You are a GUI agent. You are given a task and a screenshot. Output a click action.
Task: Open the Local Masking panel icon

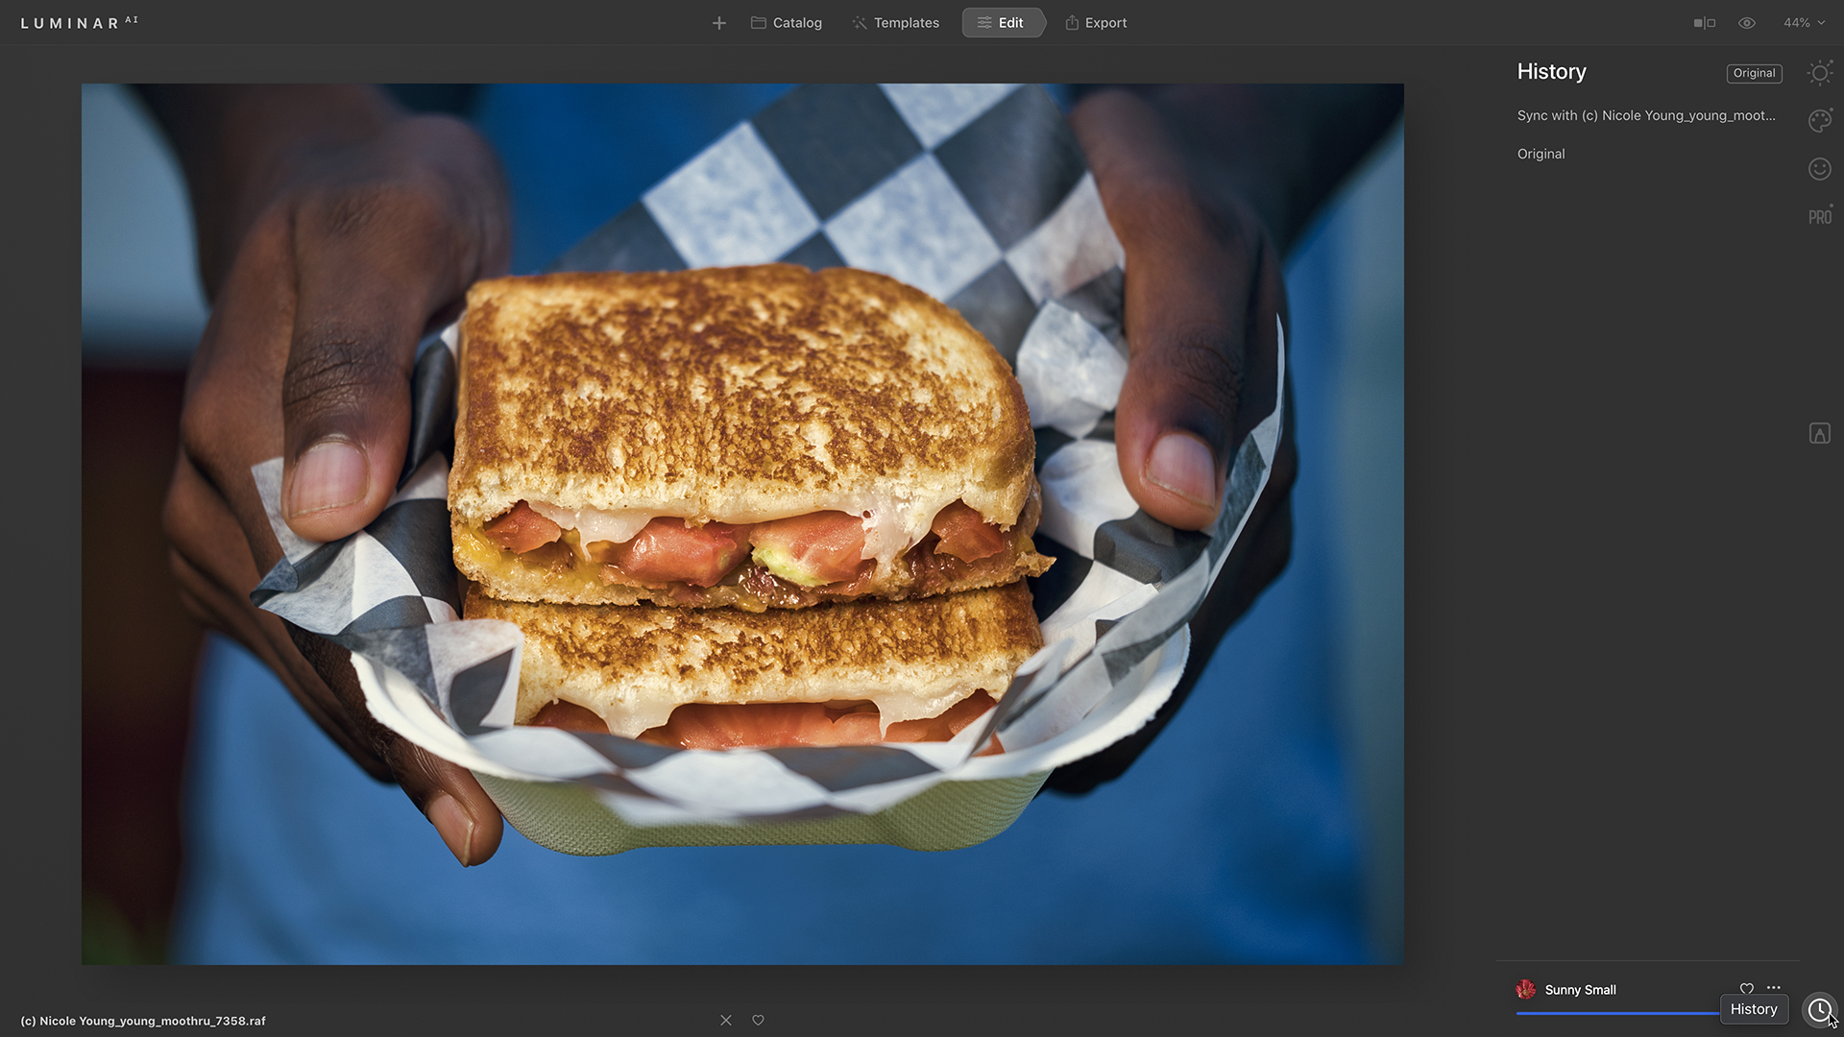(1820, 434)
